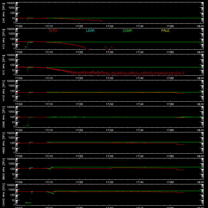Select the 245 MHz [SFU] axis label
This screenshot has height=208, width=208.
pos(3,13)
